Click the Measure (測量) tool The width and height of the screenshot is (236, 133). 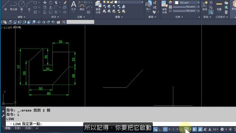point(219,6)
